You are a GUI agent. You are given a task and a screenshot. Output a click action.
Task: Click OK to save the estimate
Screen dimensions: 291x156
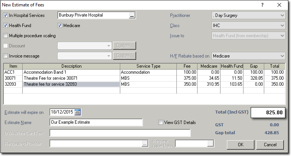(x=240, y=144)
